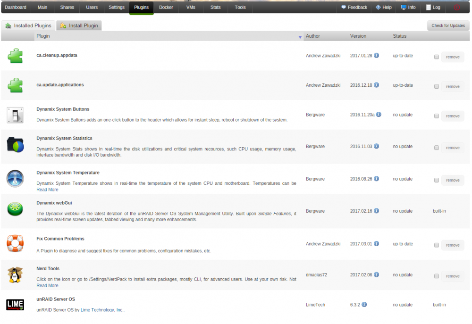
Task: Click the ca.update.applications puzzle piece icon
Action: pos(15,85)
